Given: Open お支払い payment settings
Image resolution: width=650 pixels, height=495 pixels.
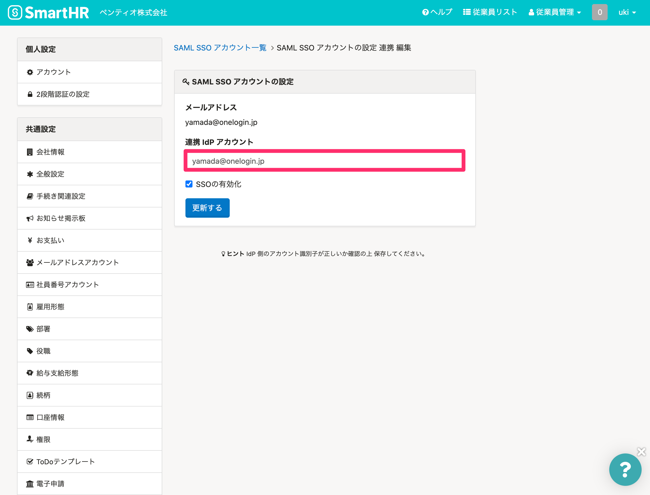Looking at the screenshot, I should pyautogui.click(x=90, y=240).
